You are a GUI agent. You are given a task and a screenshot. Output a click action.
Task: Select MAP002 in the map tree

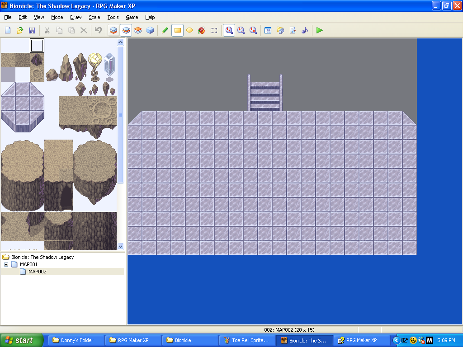37,272
